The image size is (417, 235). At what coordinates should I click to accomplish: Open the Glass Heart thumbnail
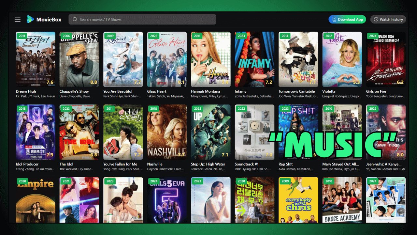(167, 59)
